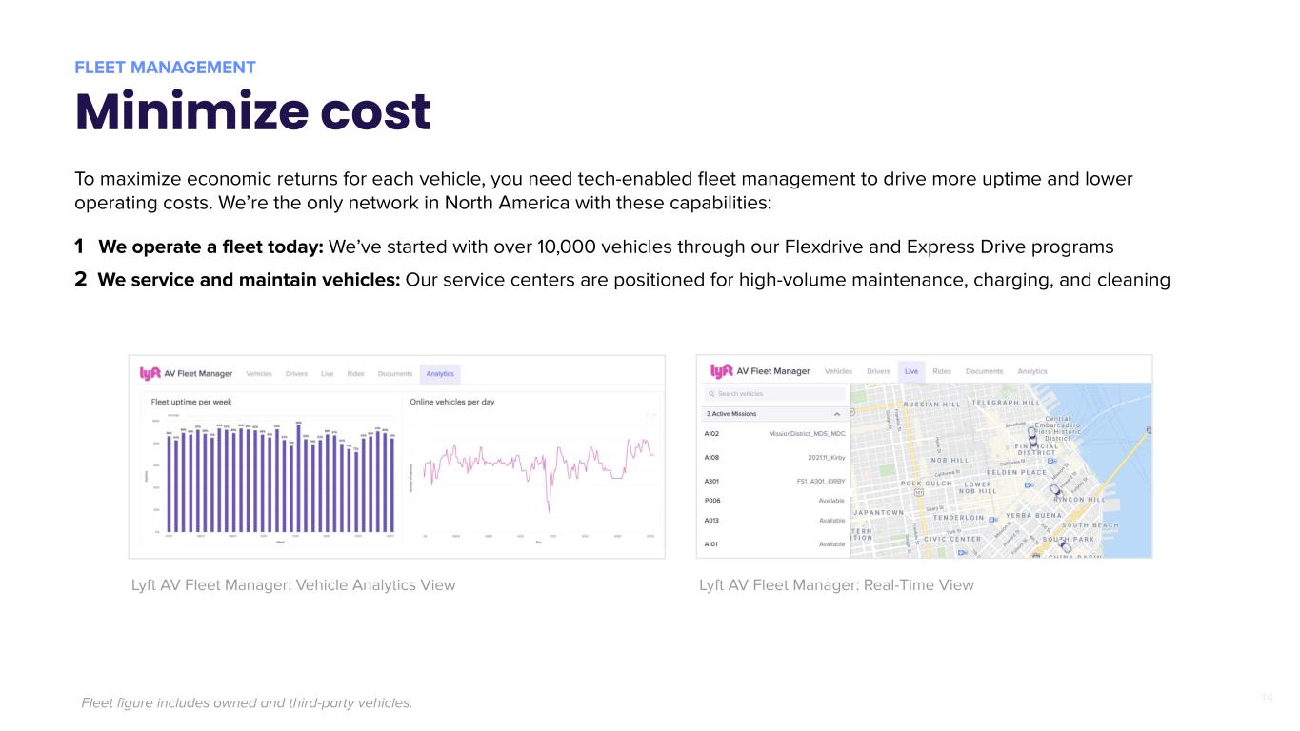Open the Rides tab in the Analytics view

tap(355, 374)
